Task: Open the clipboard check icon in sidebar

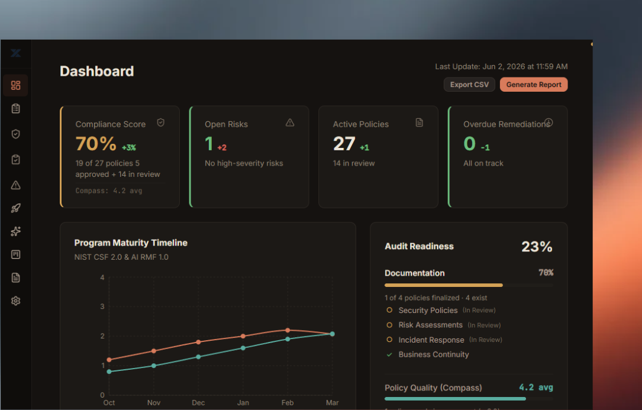Action: tap(15, 159)
